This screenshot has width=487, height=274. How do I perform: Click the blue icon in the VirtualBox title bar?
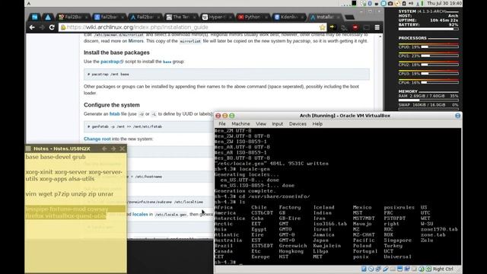point(458,116)
